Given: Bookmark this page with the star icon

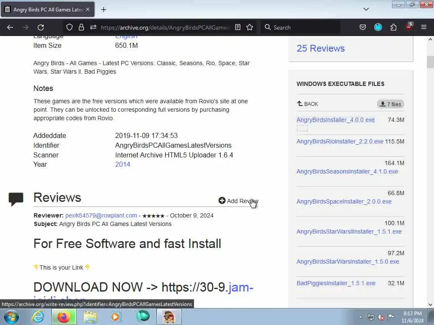Looking at the screenshot, I should 250,27.
